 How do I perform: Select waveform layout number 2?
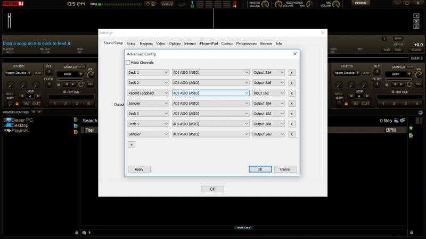click(x=416, y=21)
